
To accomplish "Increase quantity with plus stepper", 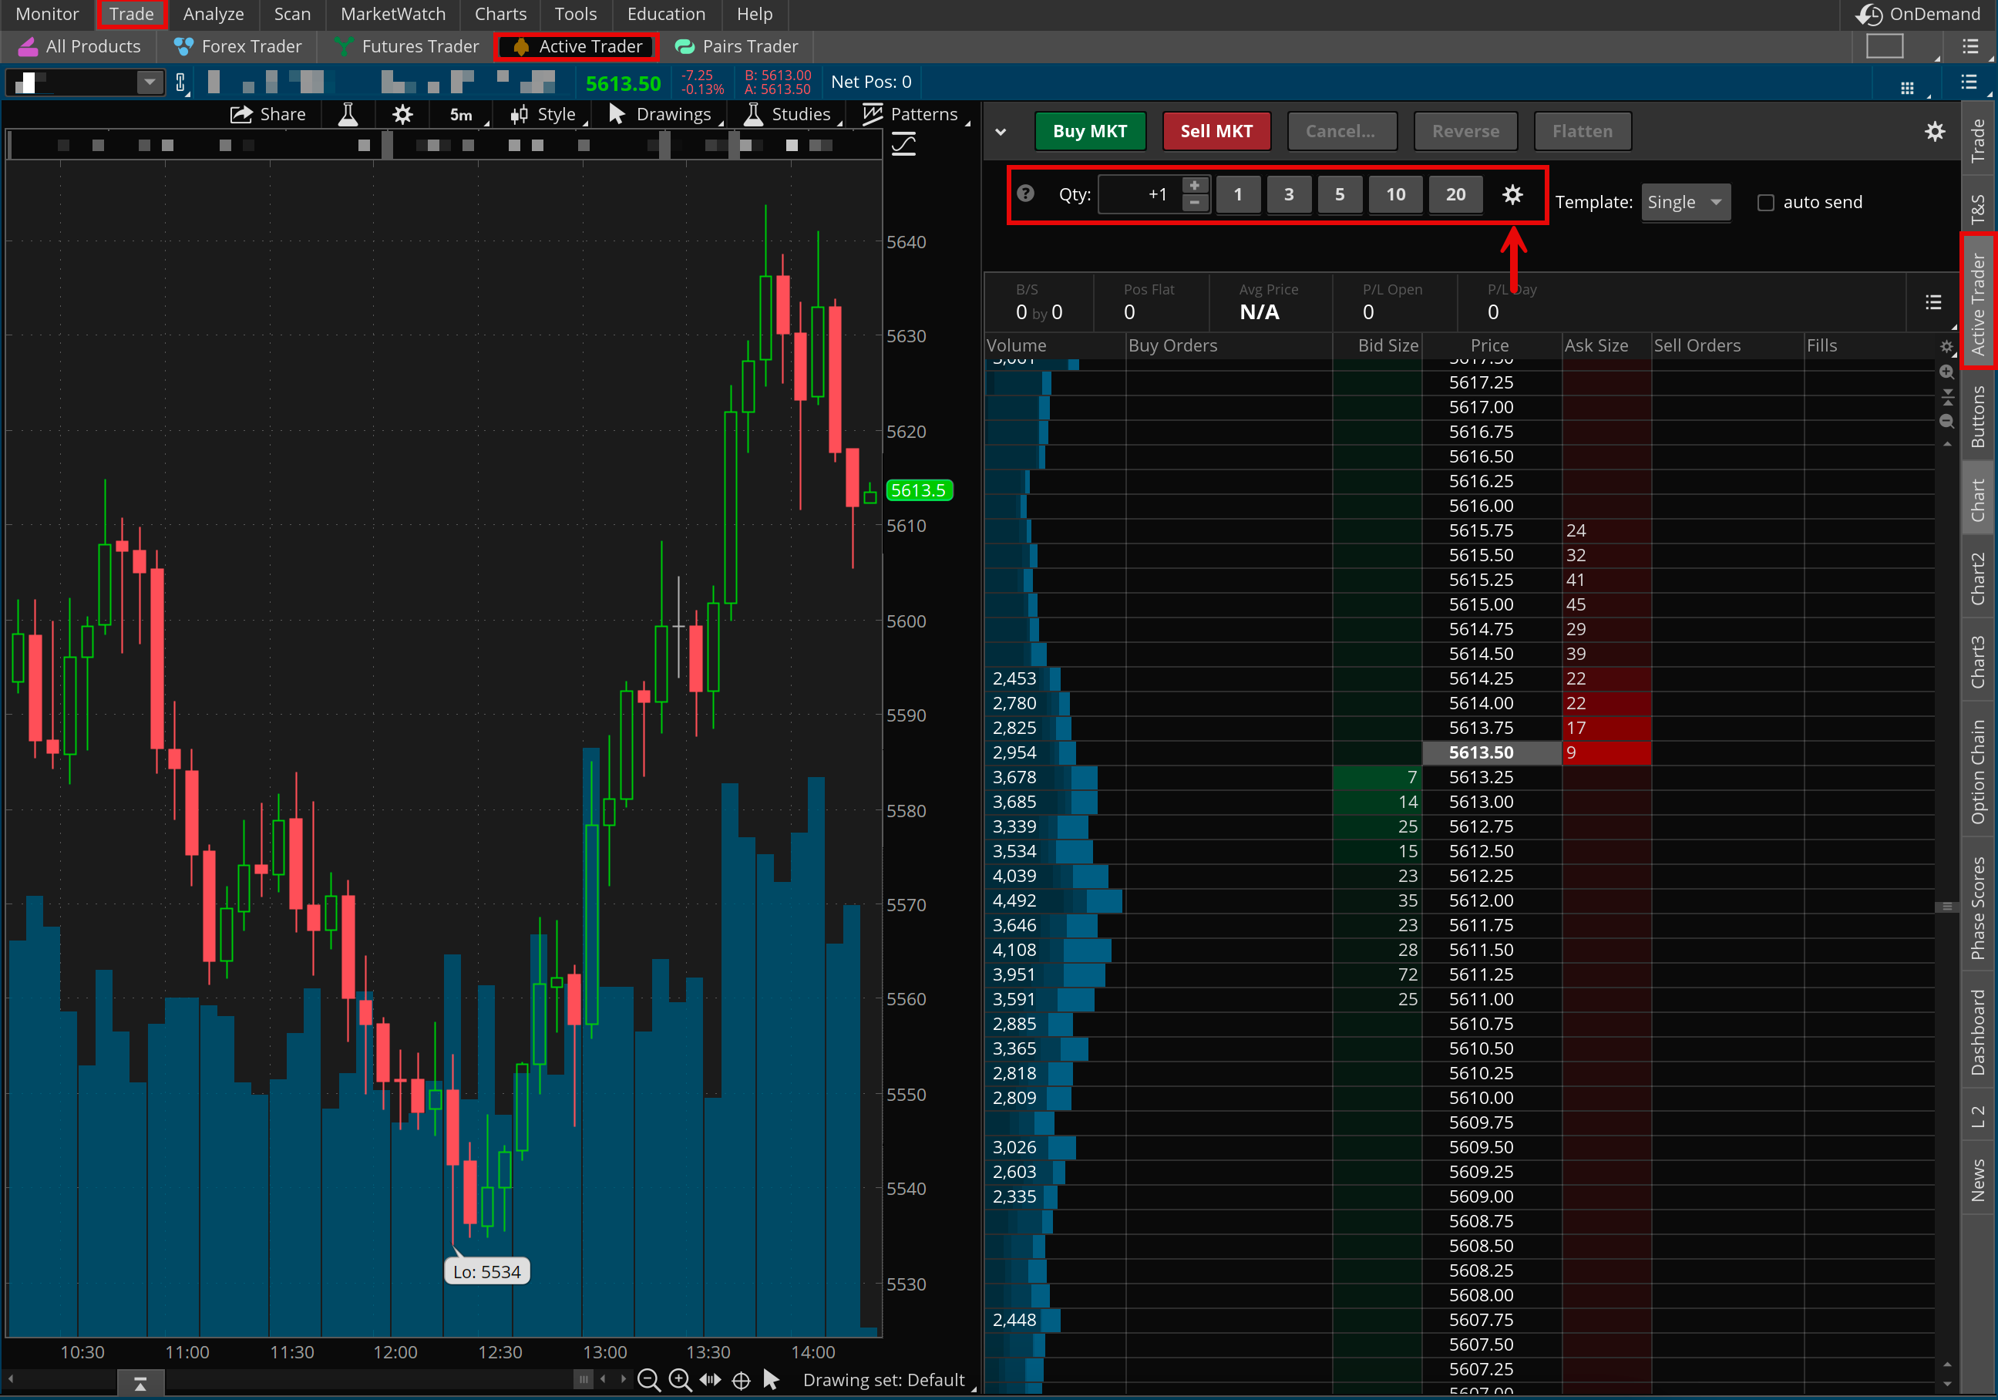I will [x=1195, y=185].
